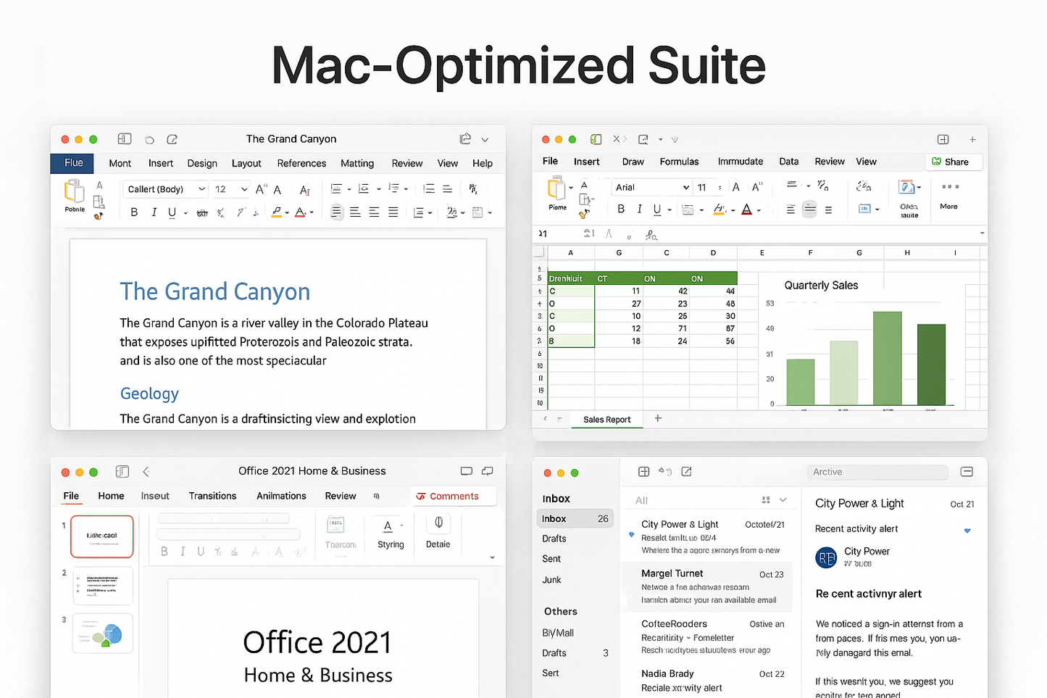
Task: Expand the chevron in Word title bar
Action: coord(485,139)
